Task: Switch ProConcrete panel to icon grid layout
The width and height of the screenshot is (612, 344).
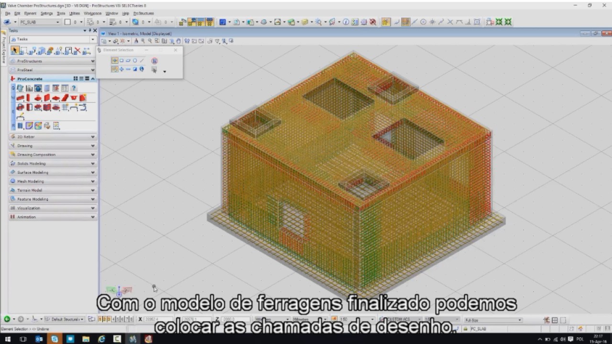Action: pos(76,78)
